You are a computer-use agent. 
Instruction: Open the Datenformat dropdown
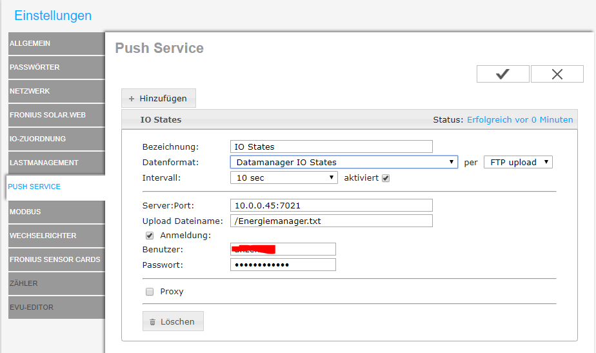pyautogui.click(x=344, y=162)
